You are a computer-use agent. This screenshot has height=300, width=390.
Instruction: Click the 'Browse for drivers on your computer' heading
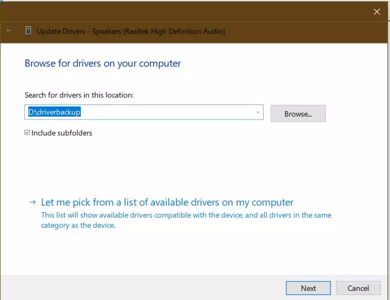[103, 63]
